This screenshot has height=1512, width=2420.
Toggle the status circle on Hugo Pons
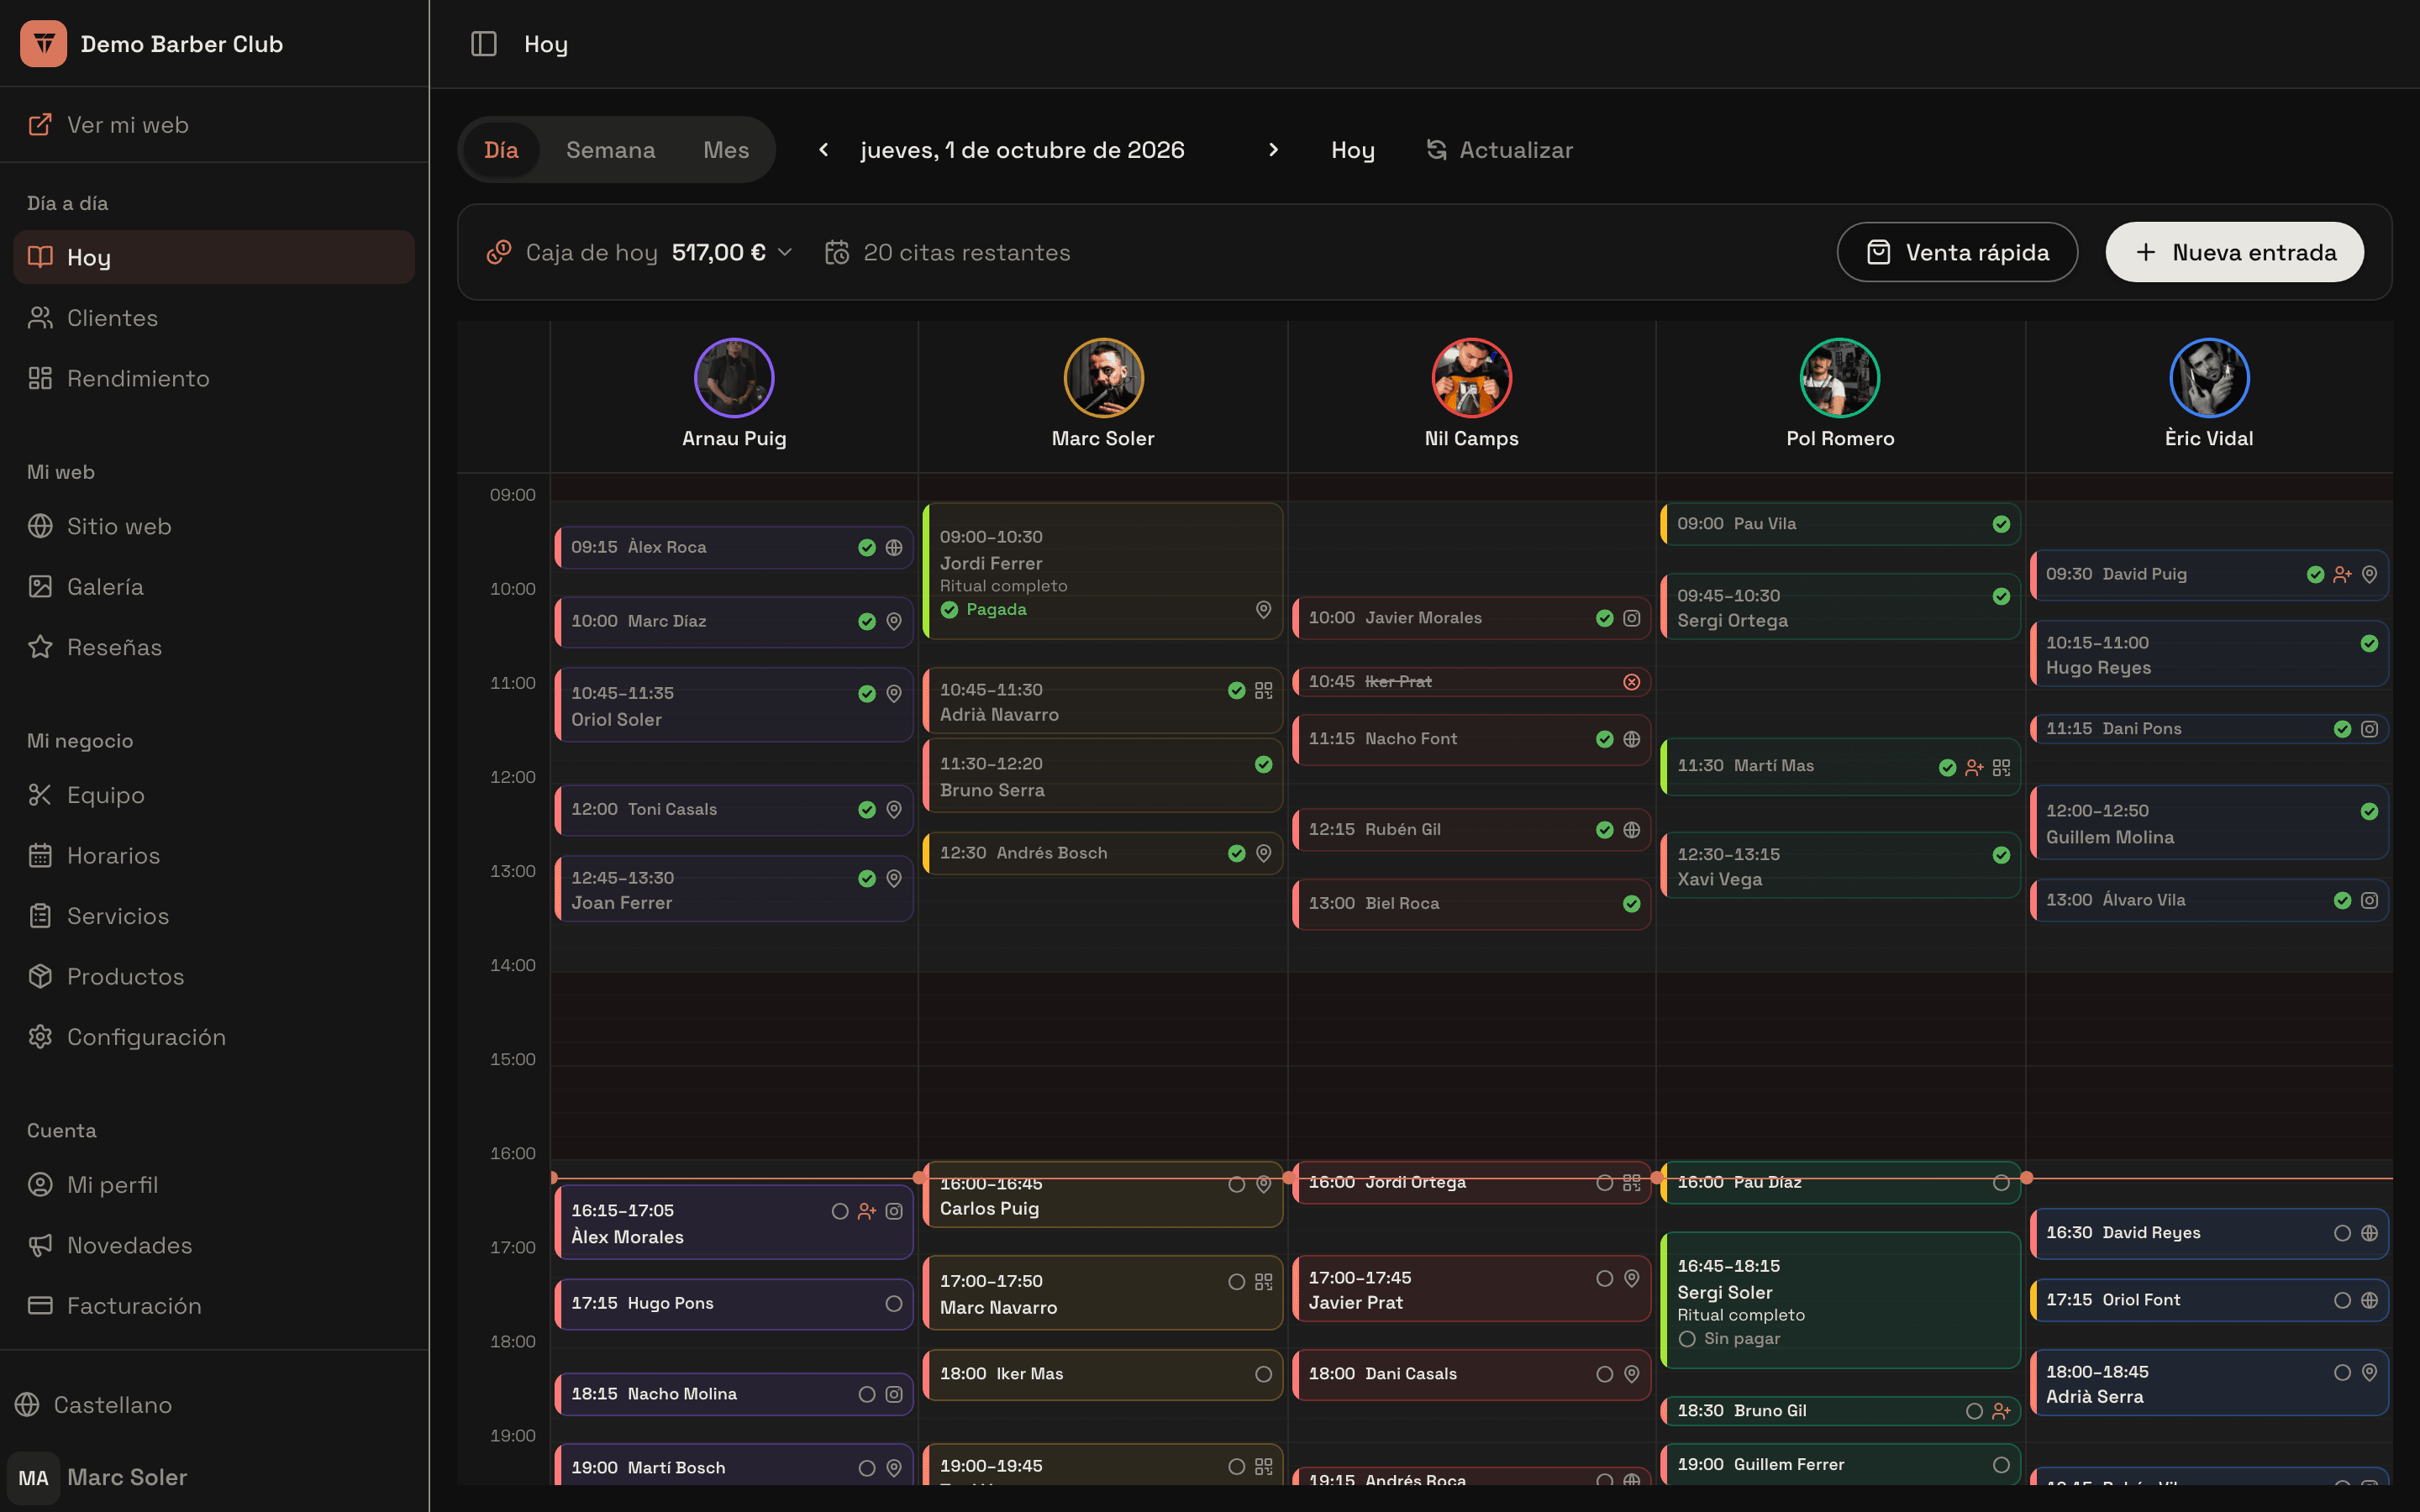tap(894, 1303)
